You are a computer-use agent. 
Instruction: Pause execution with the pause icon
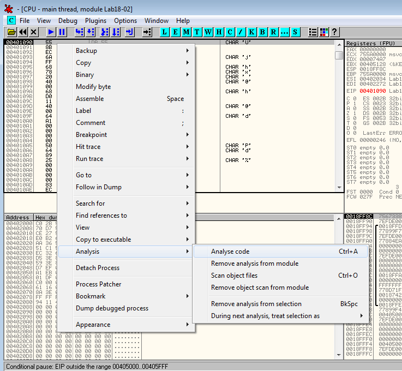click(62, 32)
